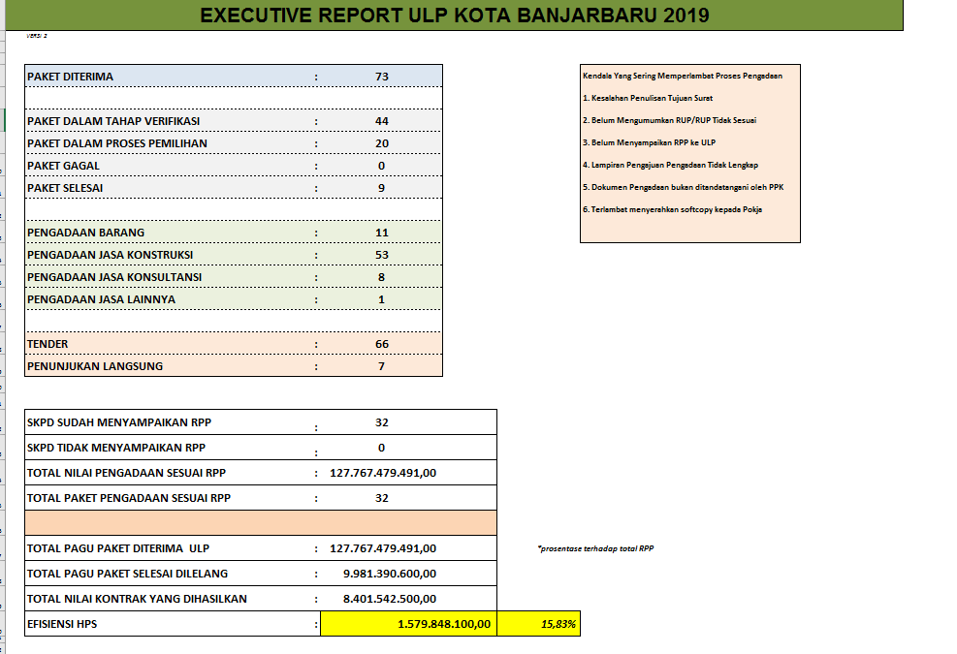Click the SKPD SUDAH MENYAMPAIKAN RPP value

click(382, 422)
